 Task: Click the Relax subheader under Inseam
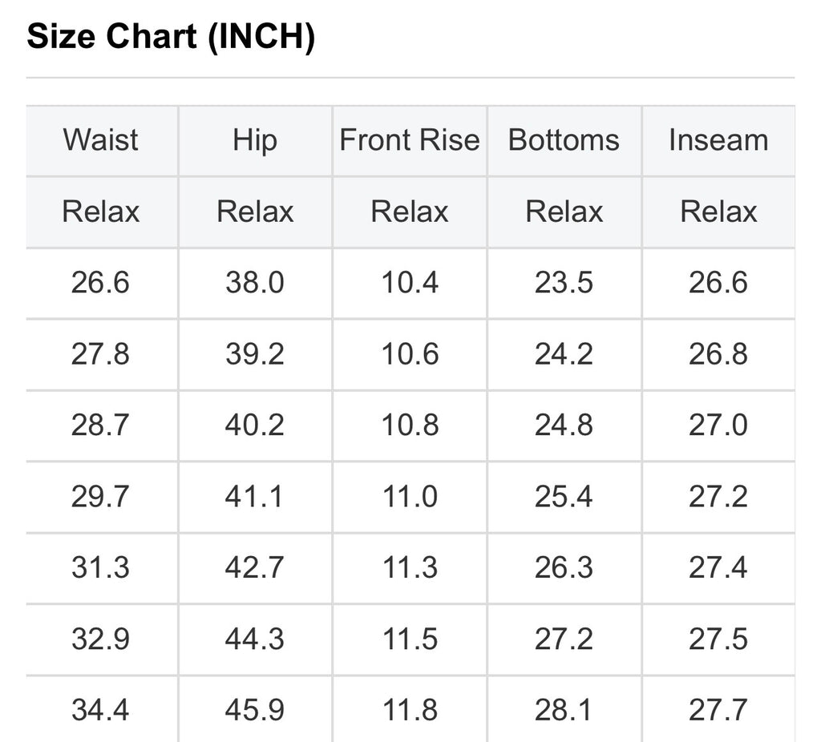click(718, 212)
